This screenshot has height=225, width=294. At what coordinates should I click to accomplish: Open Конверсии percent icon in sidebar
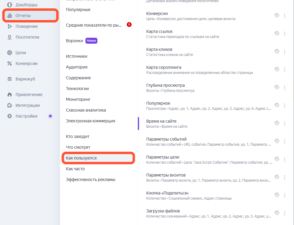tap(10, 63)
